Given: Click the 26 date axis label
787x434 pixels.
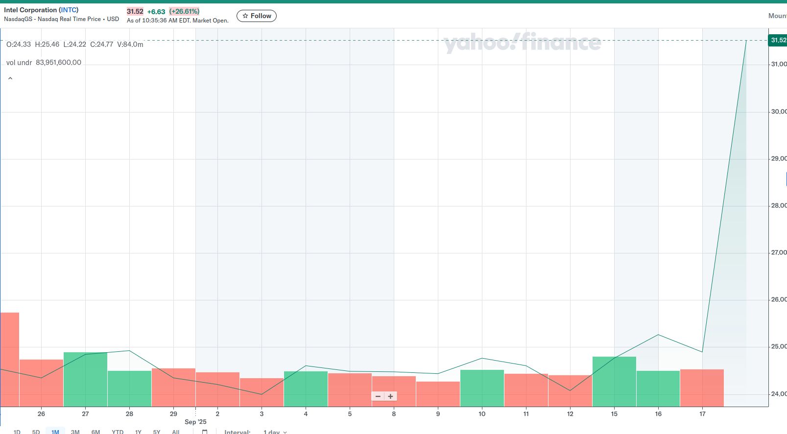Looking at the screenshot, I should coord(41,414).
